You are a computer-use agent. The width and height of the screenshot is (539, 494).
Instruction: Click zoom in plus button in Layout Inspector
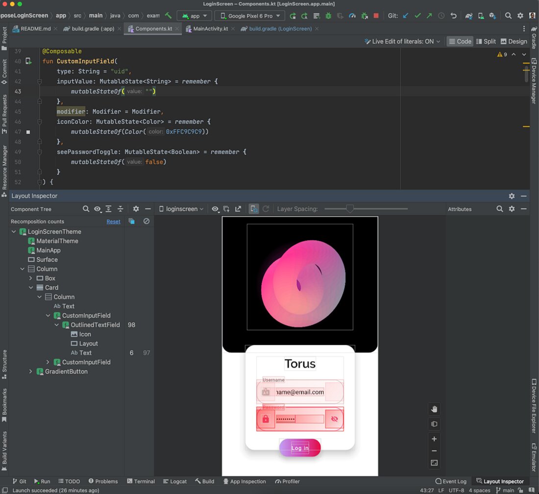click(434, 439)
